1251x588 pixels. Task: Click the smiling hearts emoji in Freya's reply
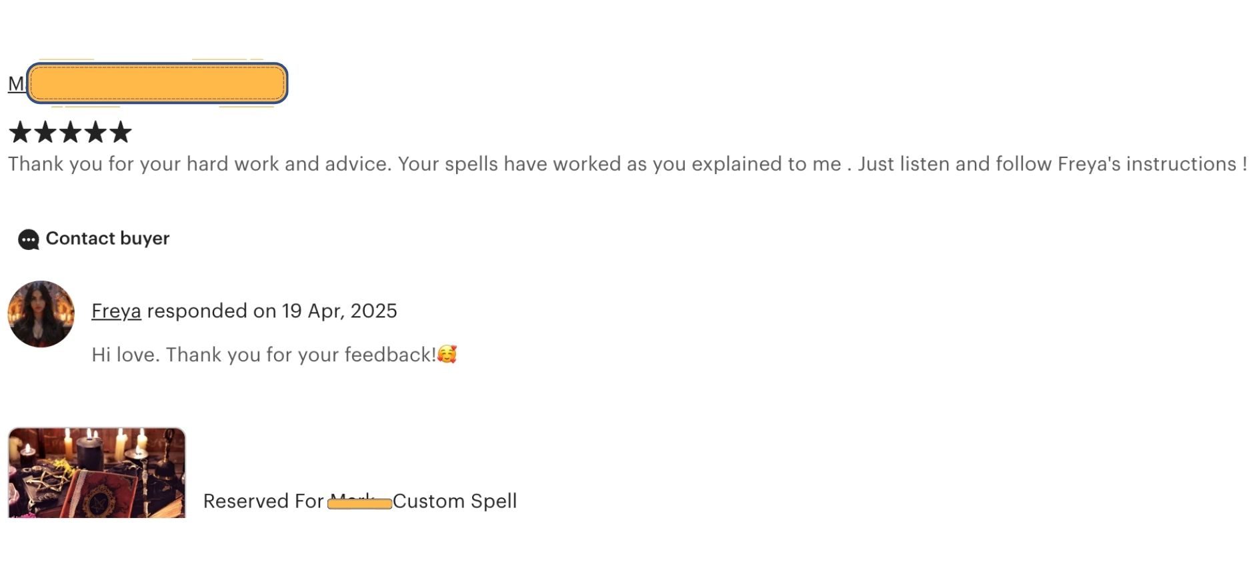click(x=447, y=354)
